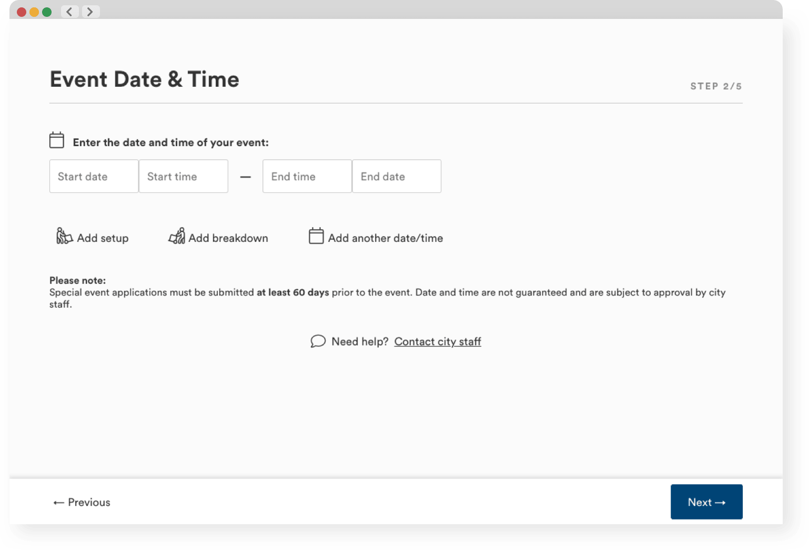Click the Add setup icon

coord(64,236)
